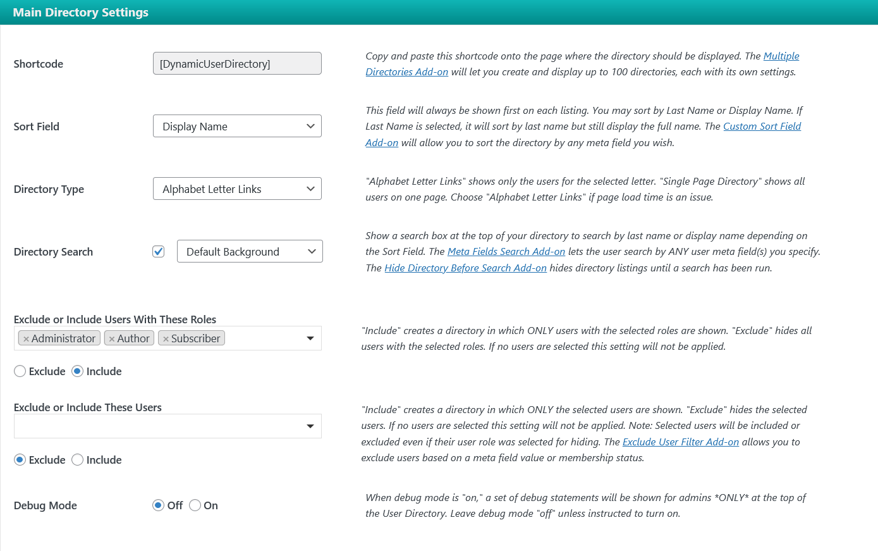The image size is (878, 551).
Task: Click the Administrator role tag text
Action: click(x=63, y=338)
